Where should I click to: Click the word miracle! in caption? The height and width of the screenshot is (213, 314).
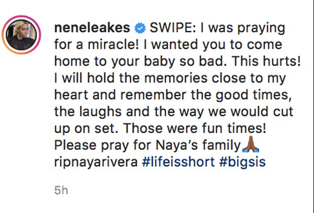[x=113, y=45]
